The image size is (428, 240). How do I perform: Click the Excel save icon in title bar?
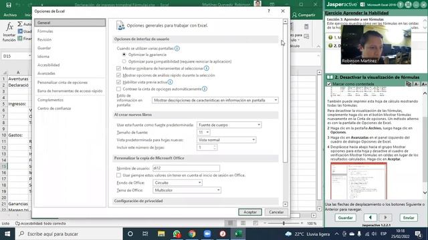(9, 5)
